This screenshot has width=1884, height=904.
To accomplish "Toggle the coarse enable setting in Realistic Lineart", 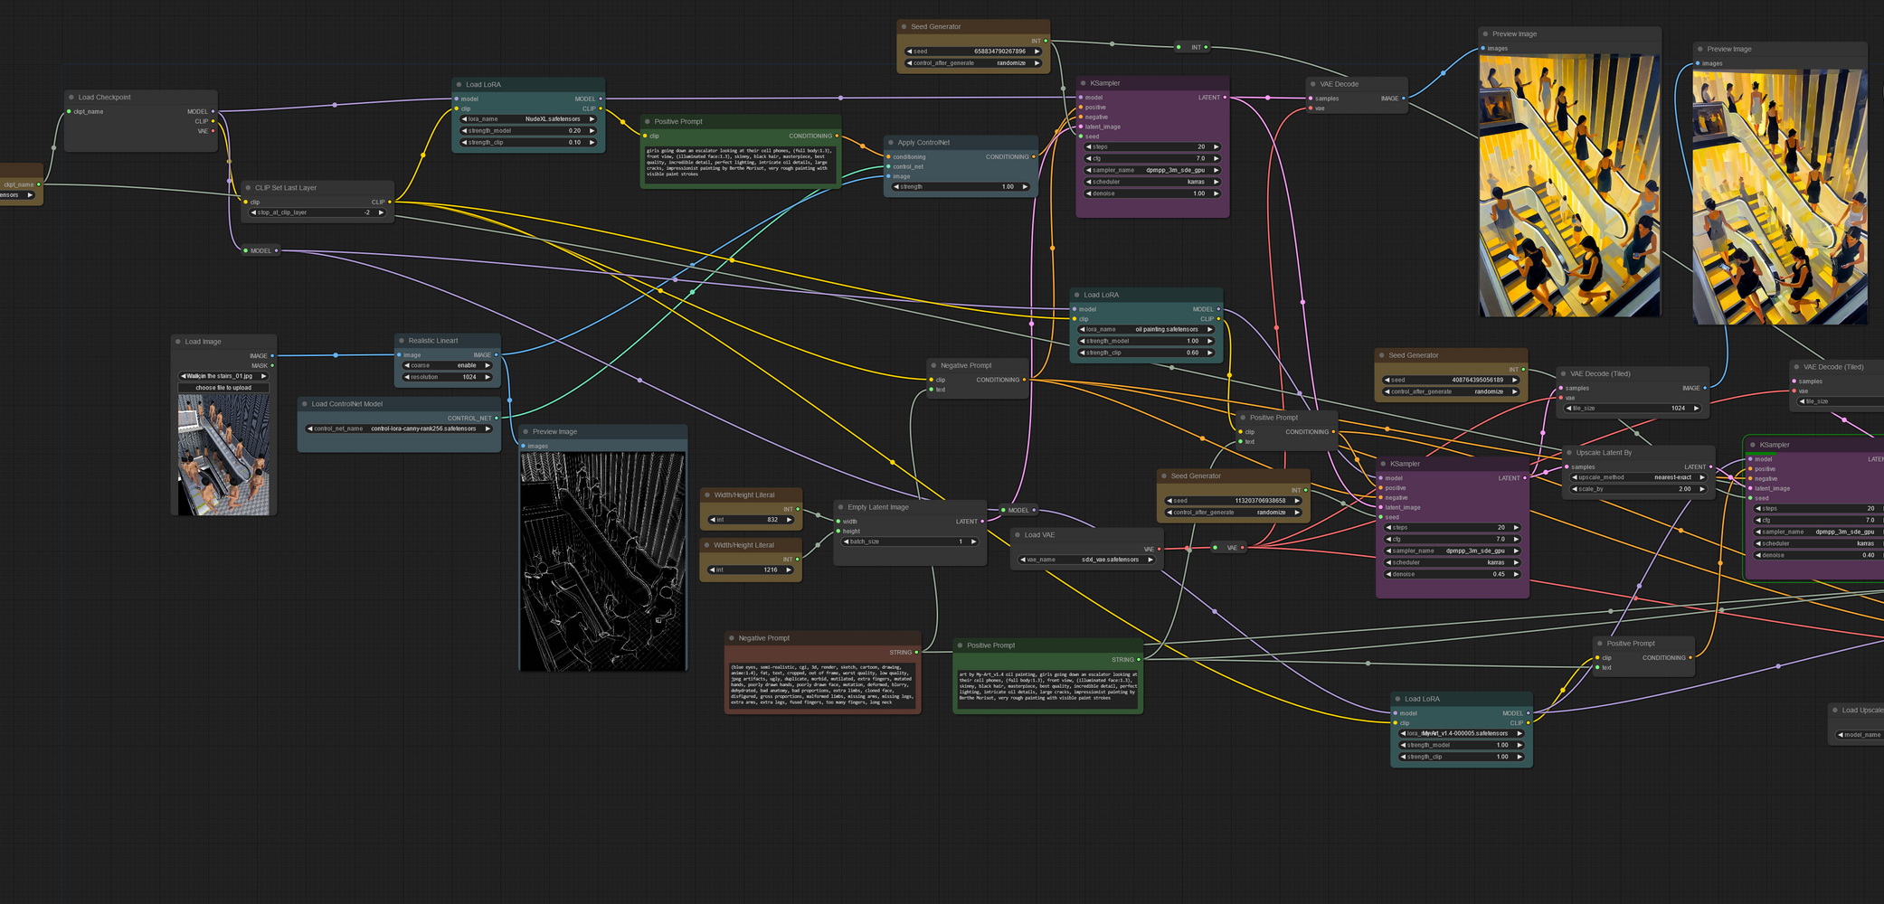I will [448, 366].
